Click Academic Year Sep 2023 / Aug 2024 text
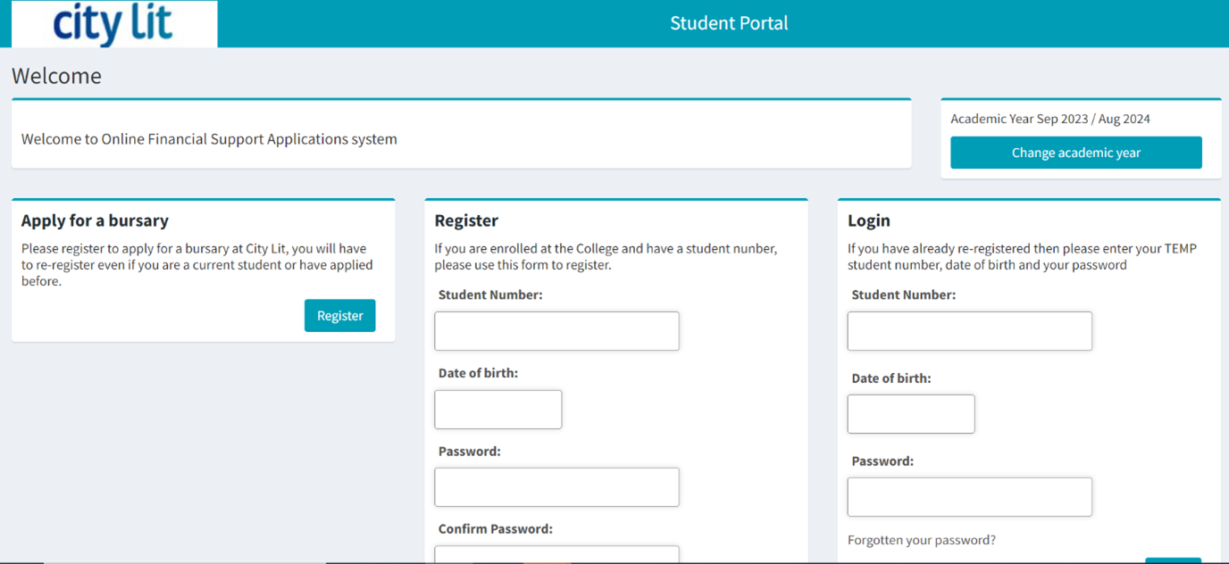 (x=1049, y=119)
